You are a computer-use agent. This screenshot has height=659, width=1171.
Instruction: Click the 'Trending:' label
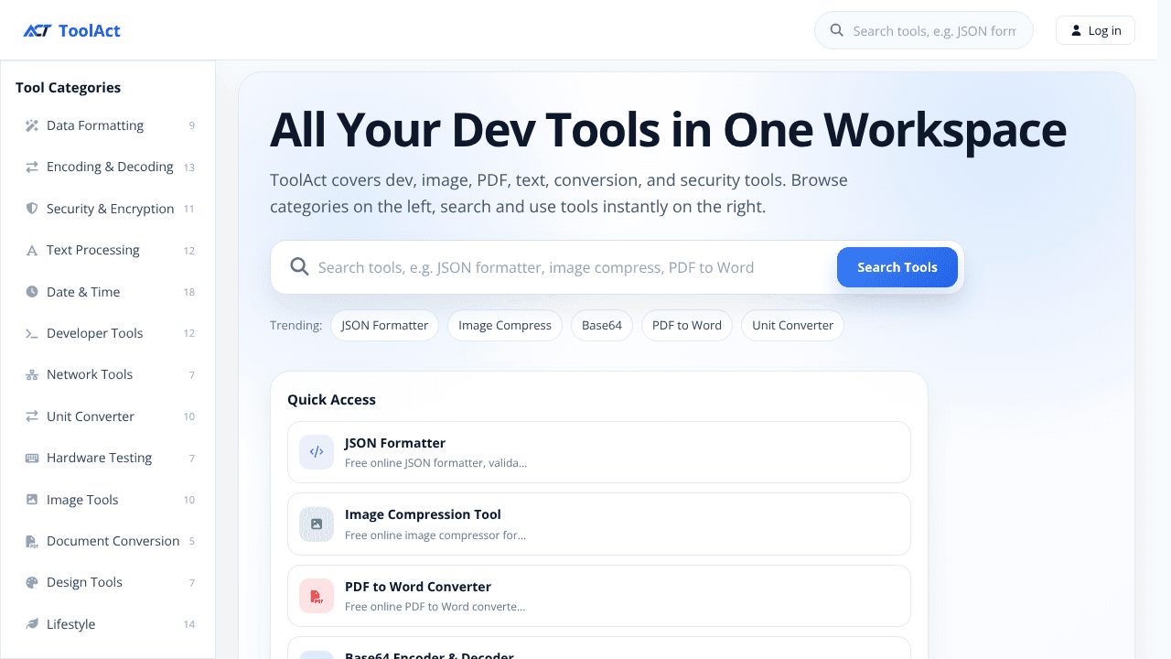click(x=295, y=325)
